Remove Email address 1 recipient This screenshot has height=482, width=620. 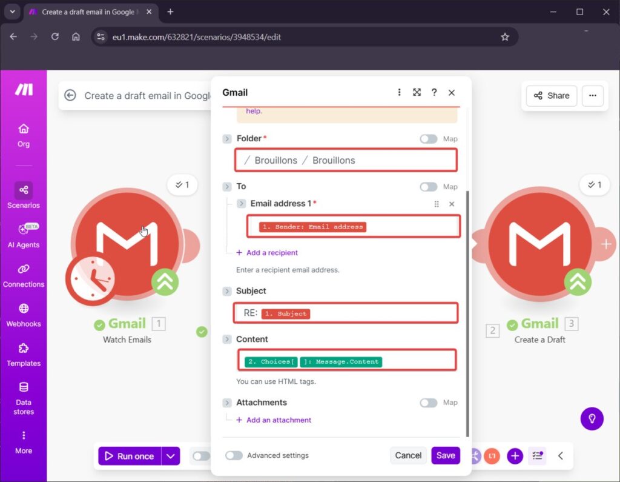coord(452,204)
